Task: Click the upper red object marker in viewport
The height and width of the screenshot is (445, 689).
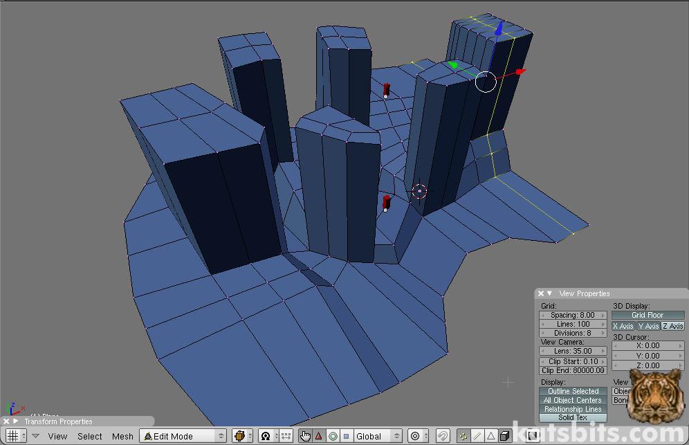Action: pyautogui.click(x=386, y=90)
